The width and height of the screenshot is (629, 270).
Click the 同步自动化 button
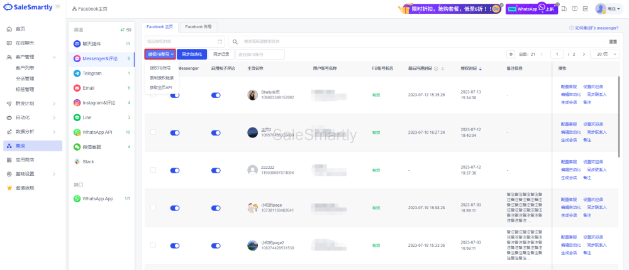(191, 55)
